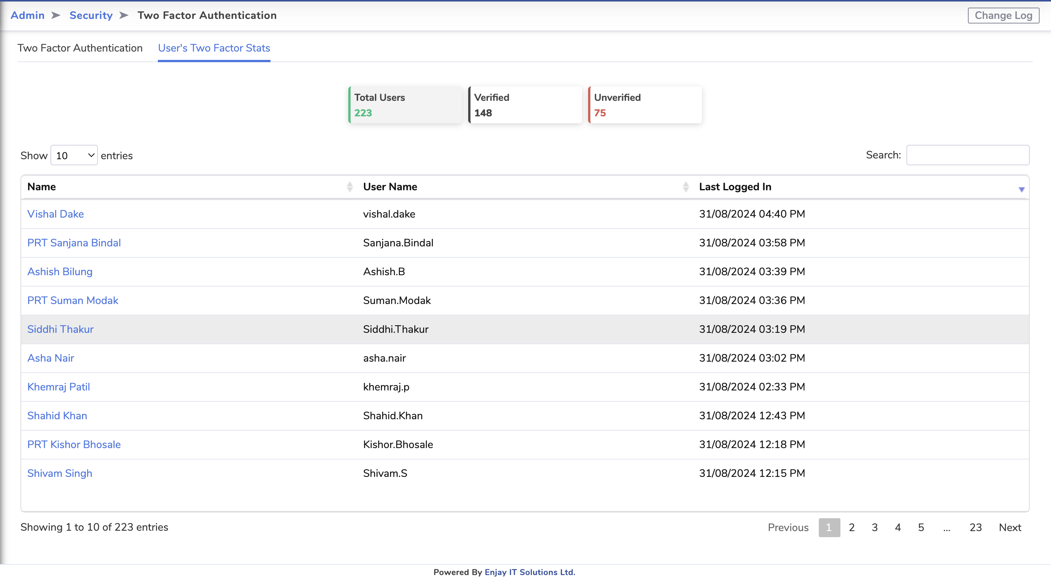Select username cell asha.nair
Image resolution: width=1051 pixels, height=580 pixels.
384,358
